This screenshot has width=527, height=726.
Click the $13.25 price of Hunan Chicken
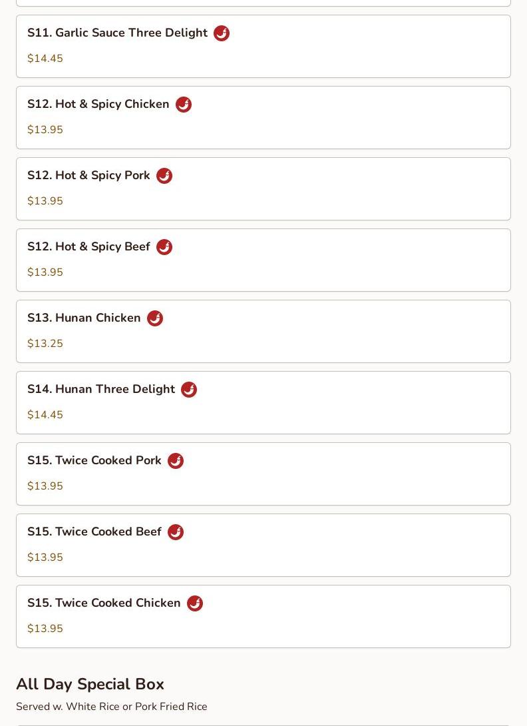click(45, 344)
